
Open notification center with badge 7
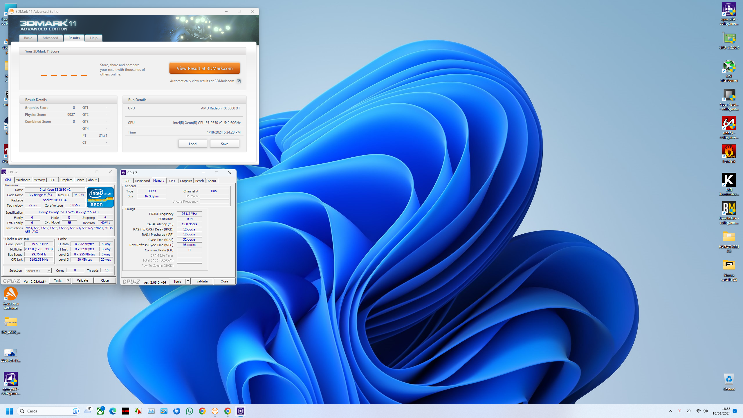click(x=735, y=411)
